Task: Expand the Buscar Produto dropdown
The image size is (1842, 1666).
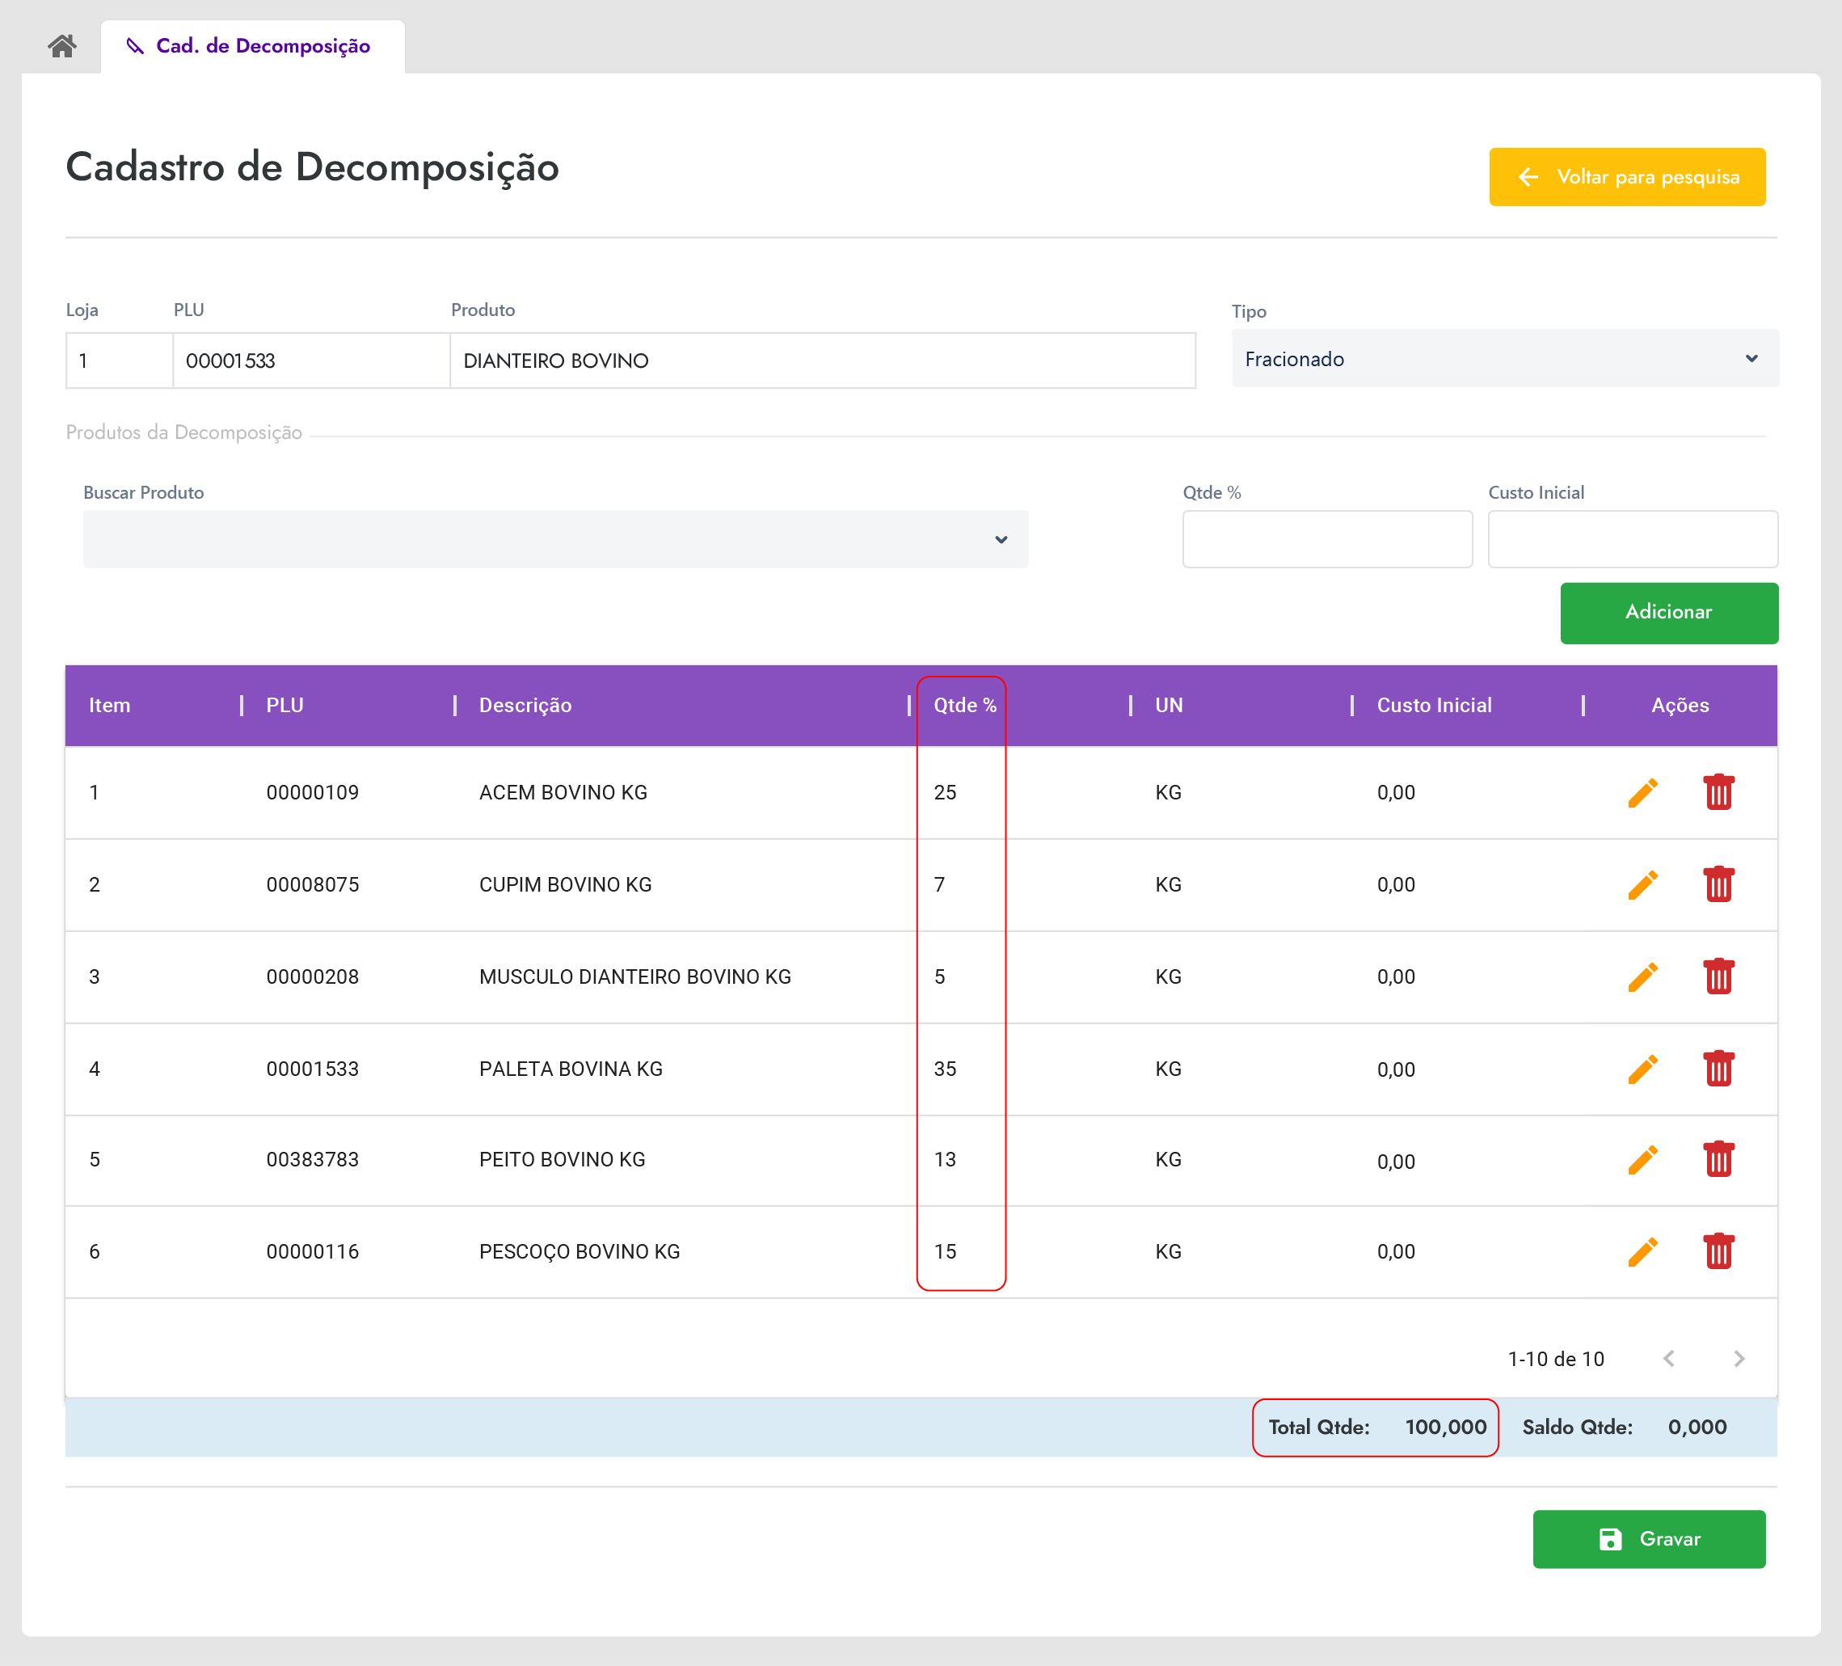Action: (x=555, y=539)
